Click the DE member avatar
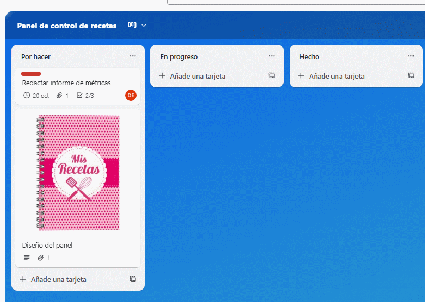425x302 pixels. point(131,96)
